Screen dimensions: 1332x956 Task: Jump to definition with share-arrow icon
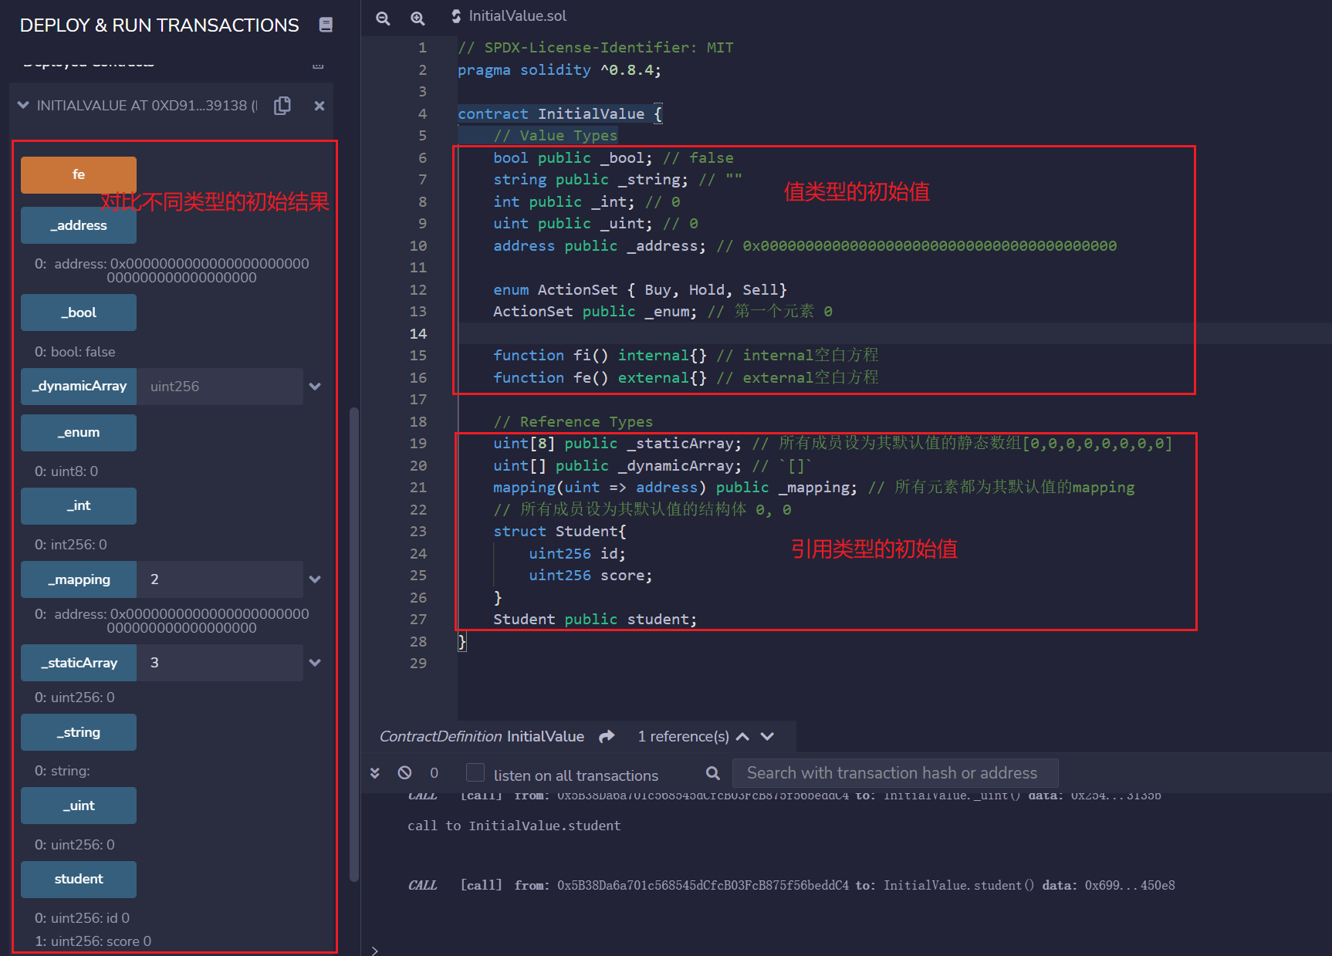pos(607,737)
